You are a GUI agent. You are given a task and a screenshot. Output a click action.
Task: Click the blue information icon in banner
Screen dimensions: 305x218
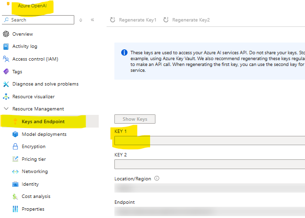(x=124, y=52)
